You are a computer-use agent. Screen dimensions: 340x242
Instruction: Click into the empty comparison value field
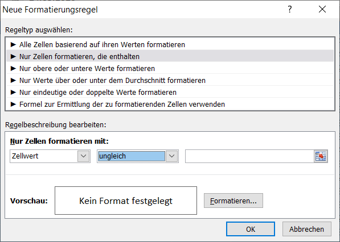tap(249, 156)
